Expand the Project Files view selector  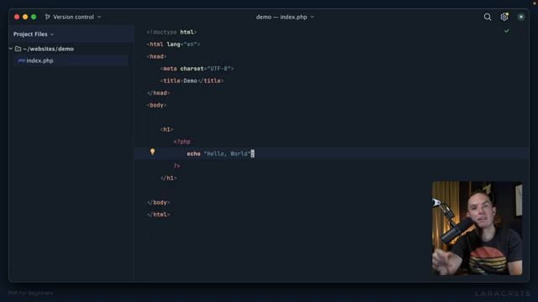click(34, 34)
